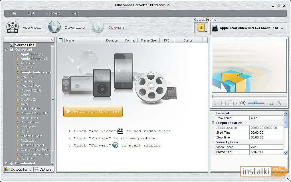Select Nintendo Wii category
Image resolution: width=291 pixels, height=182 pixels.
point(29,118)
